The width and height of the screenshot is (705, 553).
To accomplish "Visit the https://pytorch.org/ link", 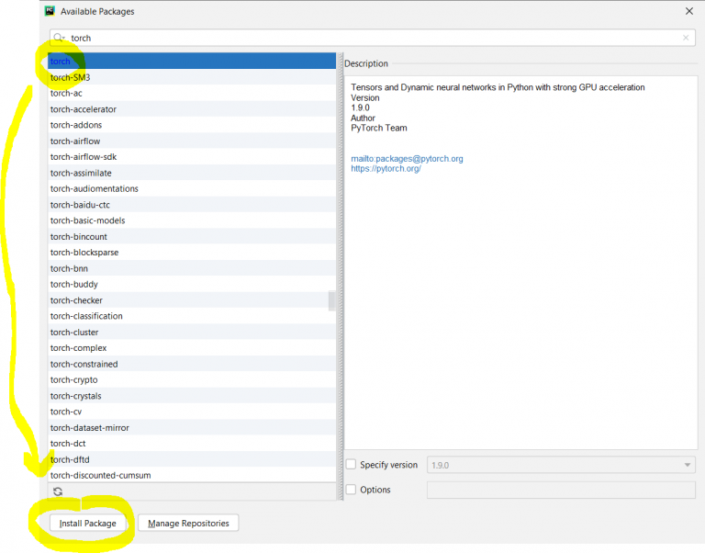I will click(386, 169).
